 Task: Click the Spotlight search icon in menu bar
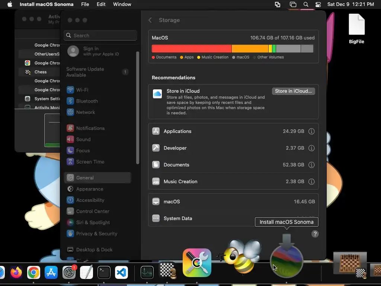point(306,4)
